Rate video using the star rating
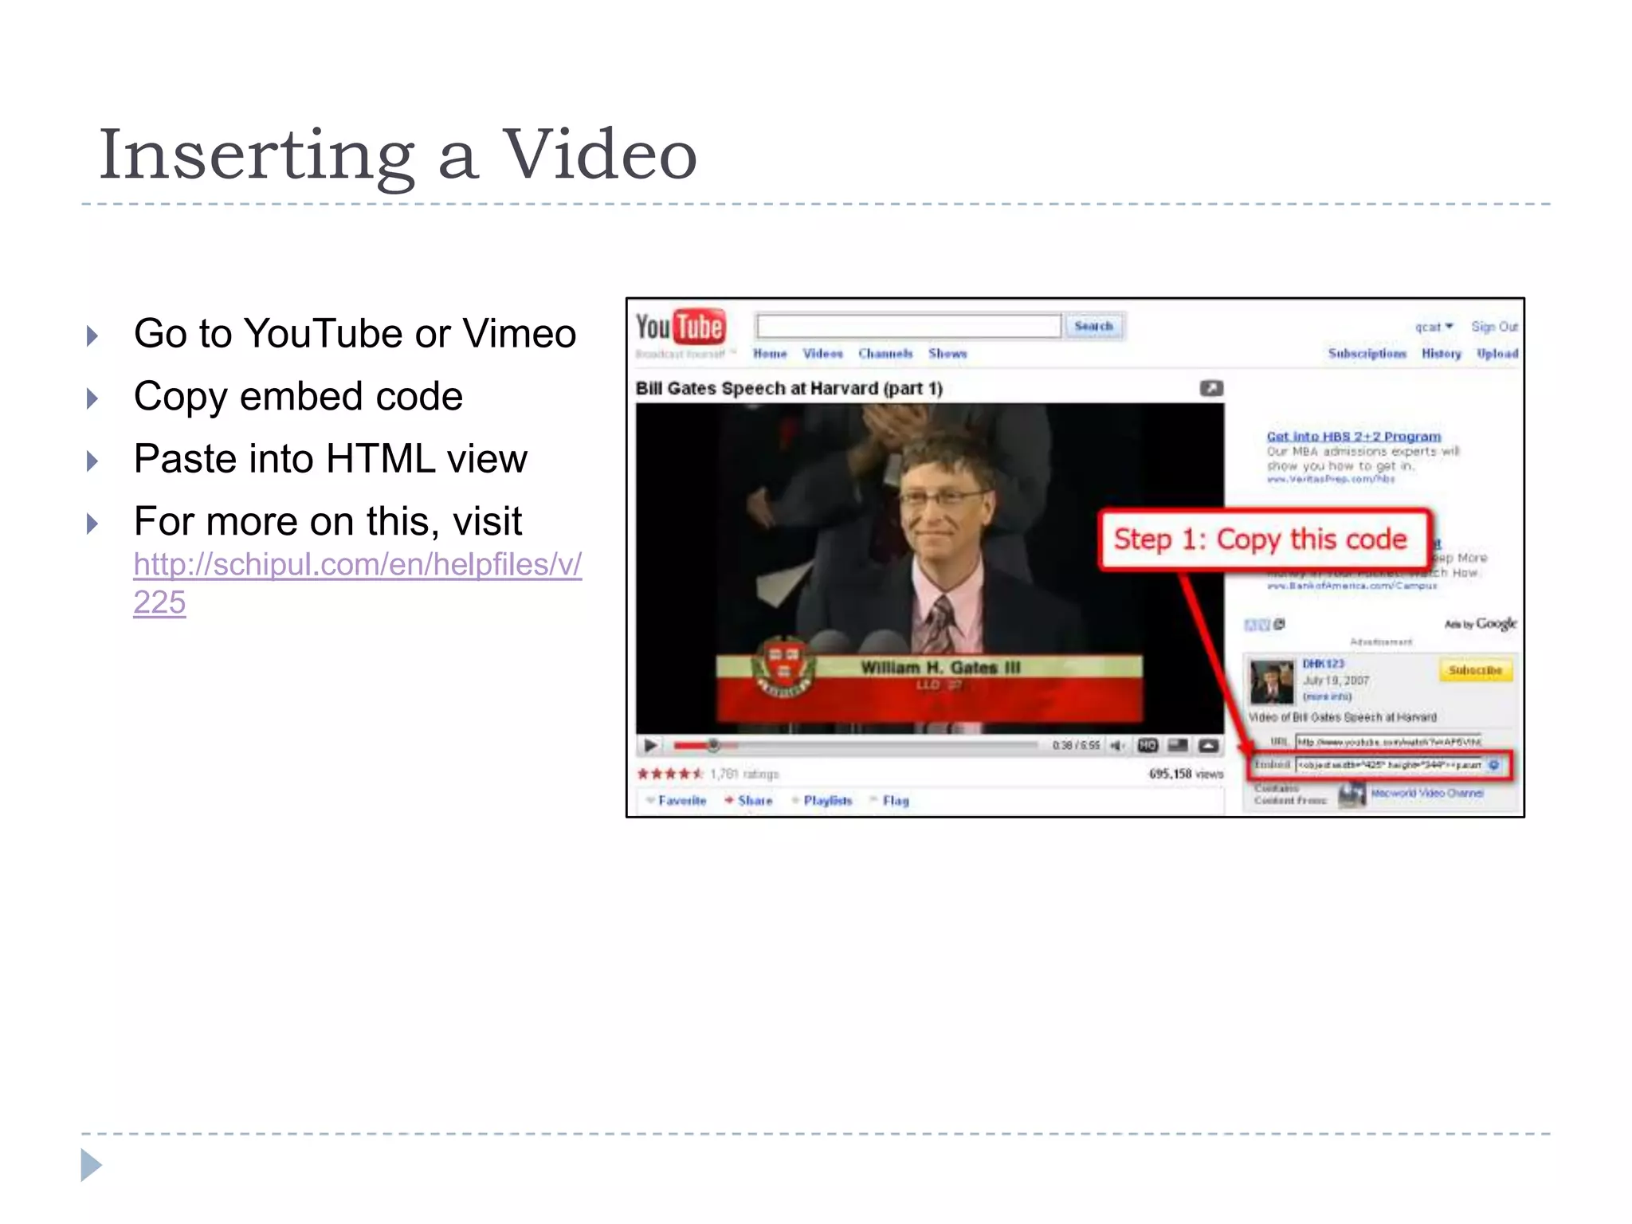 pyautogui.click(x=670, y=773)
